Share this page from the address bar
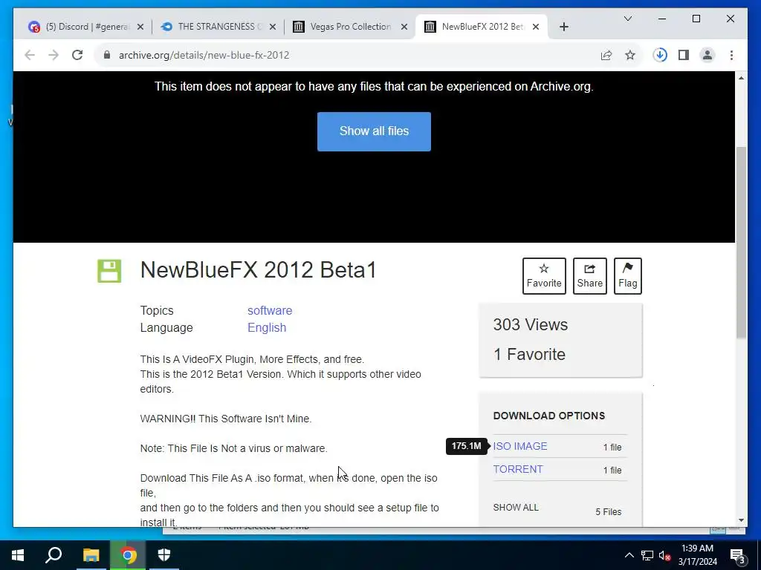Image resolution: width=761 pixels, height=570 pixels. pos(606,55)
